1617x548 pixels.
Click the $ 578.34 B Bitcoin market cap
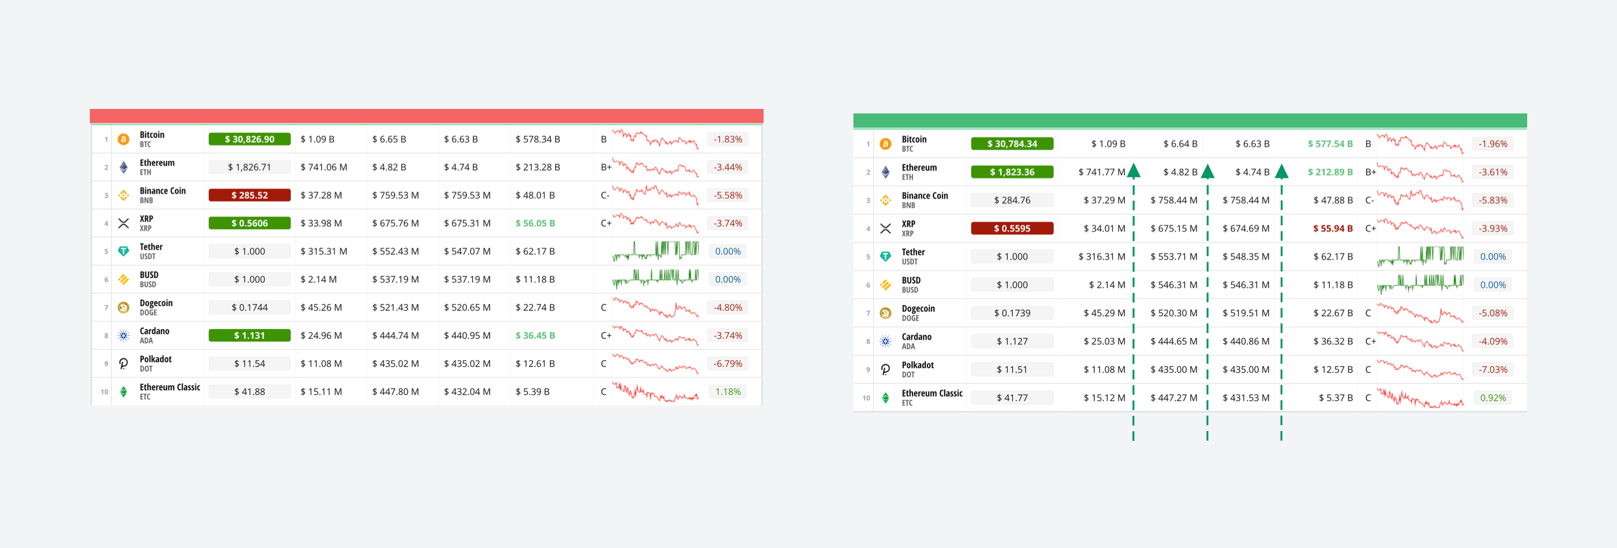pyautogui.click(x=538, y=139)
